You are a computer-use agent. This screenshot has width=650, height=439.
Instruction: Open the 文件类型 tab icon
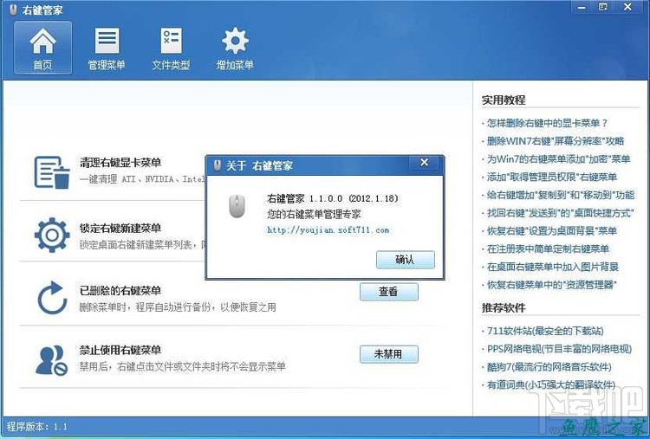171,41
